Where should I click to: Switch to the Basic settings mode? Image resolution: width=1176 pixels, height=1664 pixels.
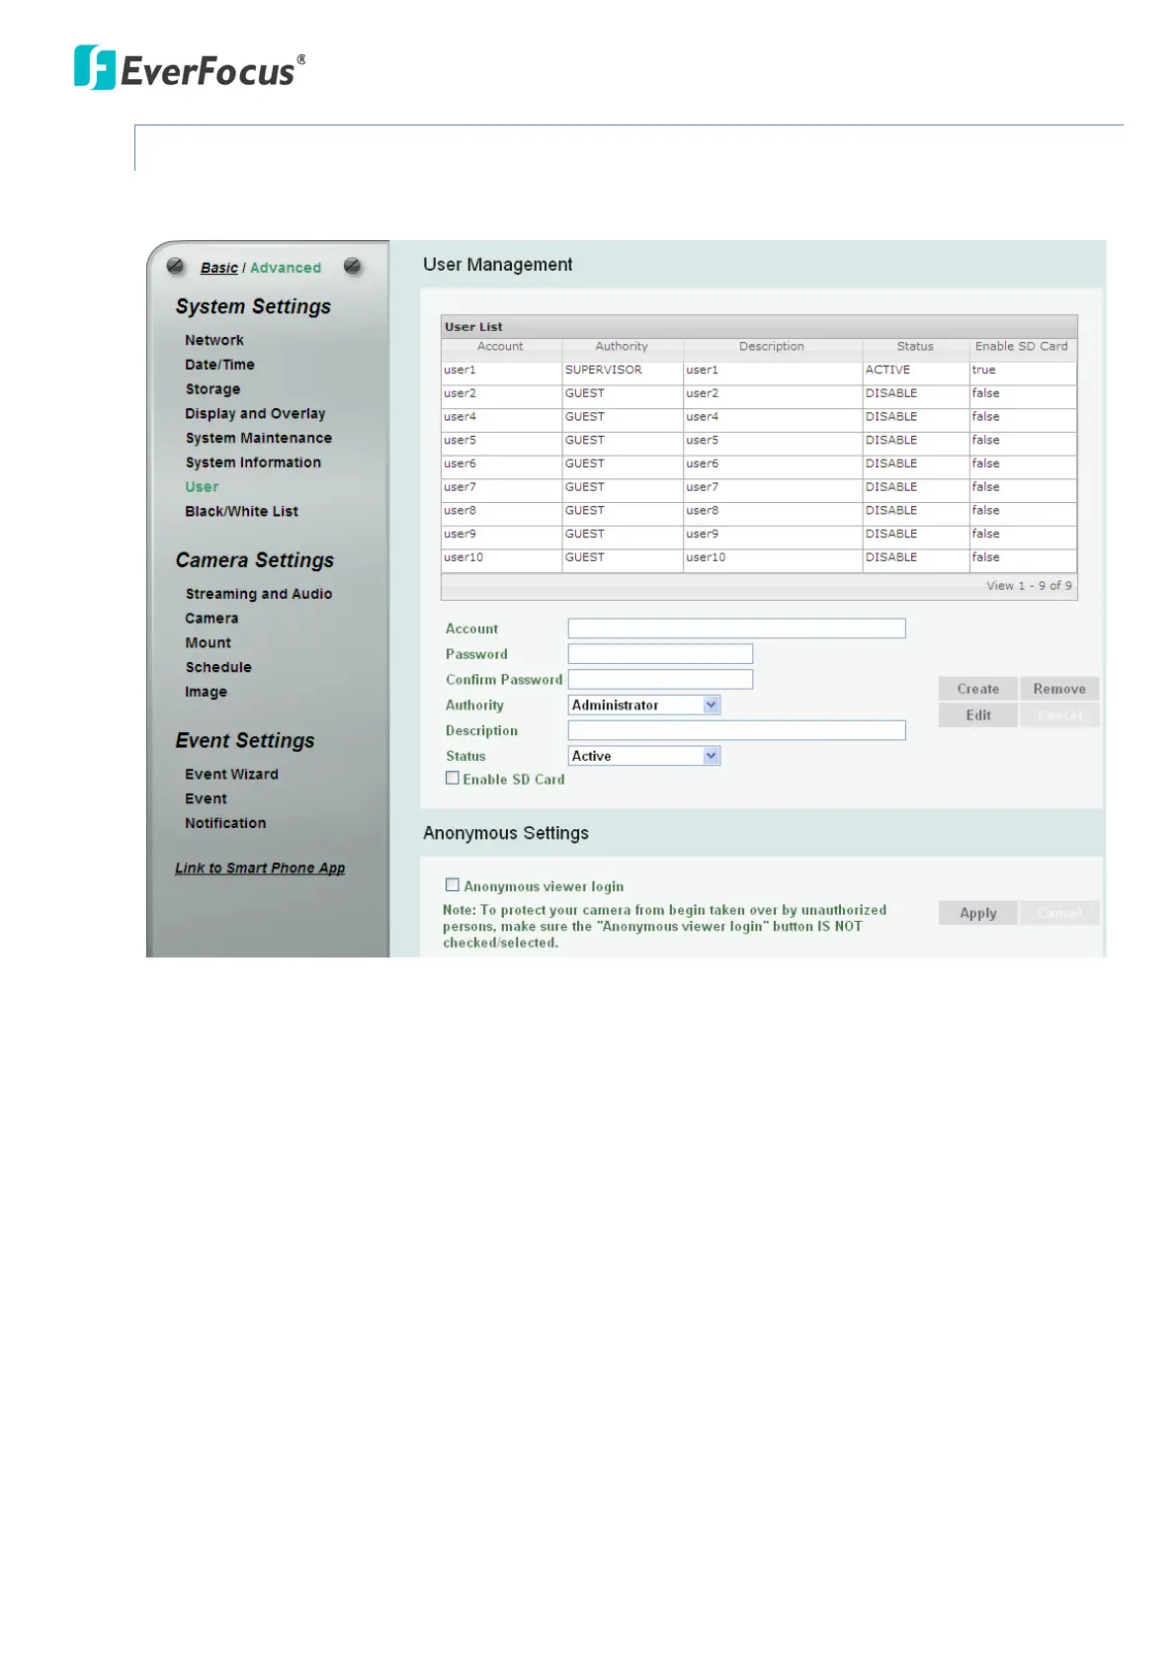(x=218, y=268)
